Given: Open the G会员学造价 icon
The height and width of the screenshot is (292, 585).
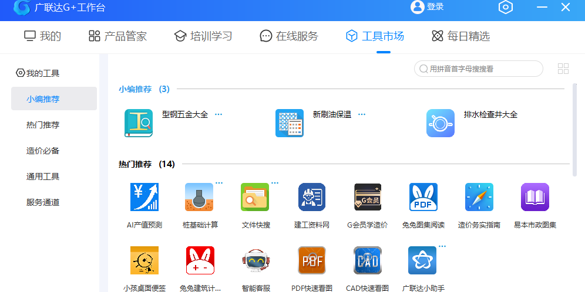Looking at the screenshot, I should tap(368, 197).
